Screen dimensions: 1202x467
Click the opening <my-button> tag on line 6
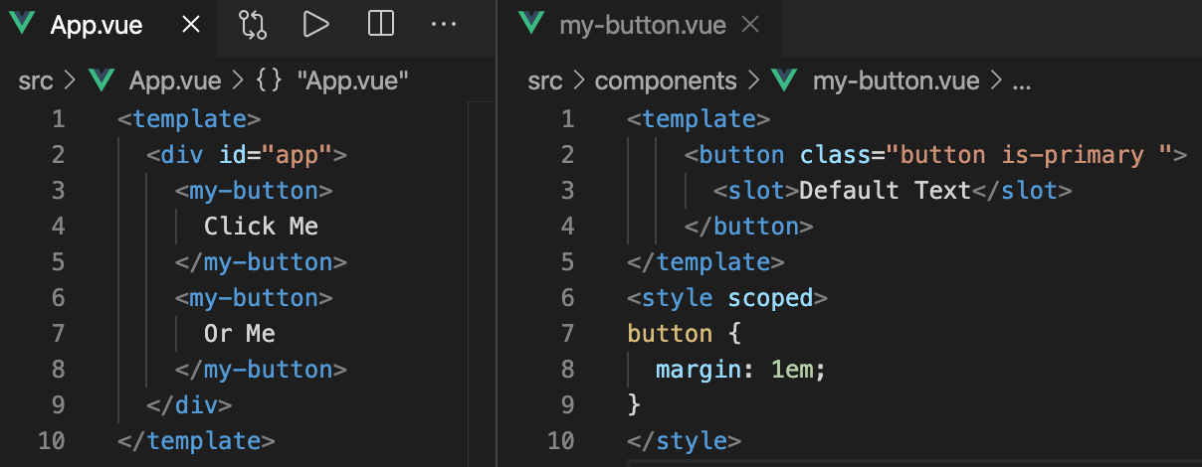(x=254, y=298)
